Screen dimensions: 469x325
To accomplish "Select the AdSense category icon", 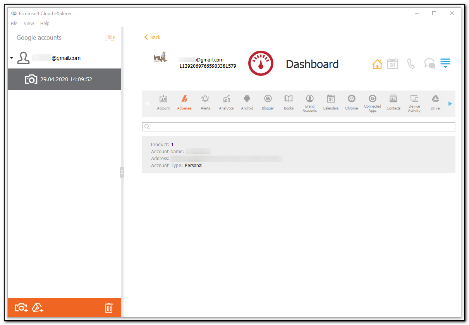I will [x=184, y=102].
